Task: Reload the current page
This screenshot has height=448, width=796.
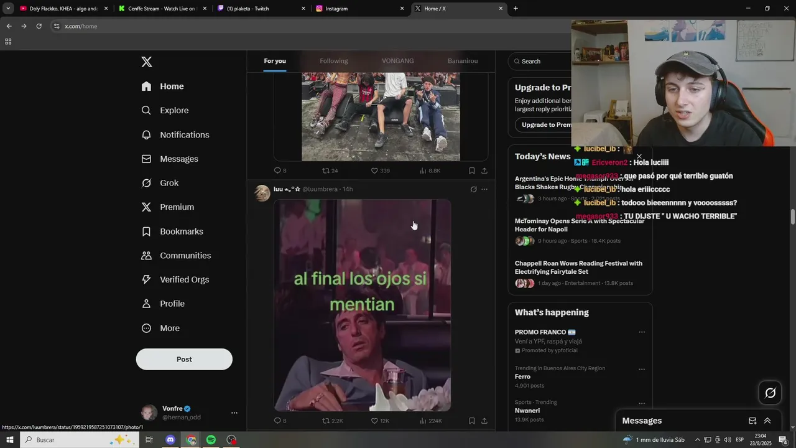Action: pos(39,26)
